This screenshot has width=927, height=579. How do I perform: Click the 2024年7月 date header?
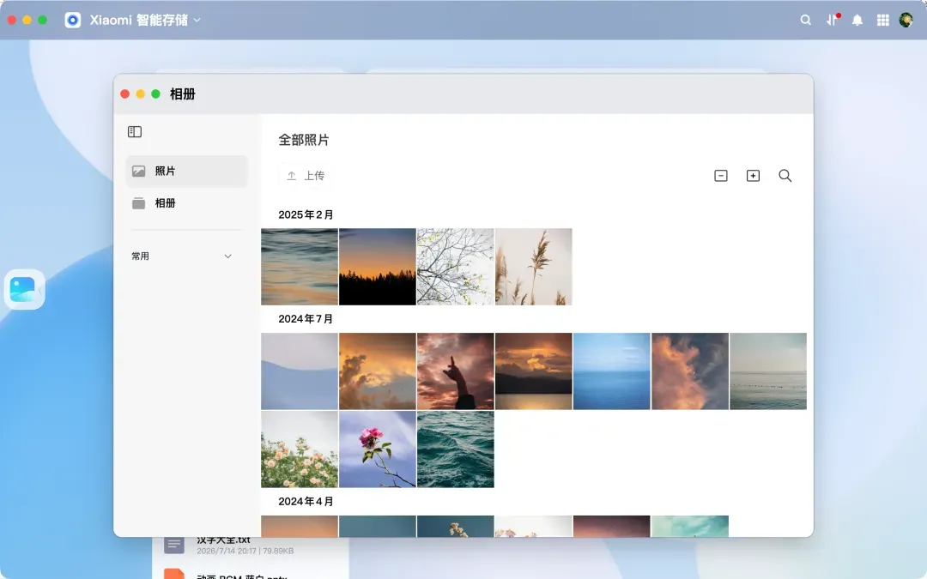pyautogui.click(x=306, y=319)
